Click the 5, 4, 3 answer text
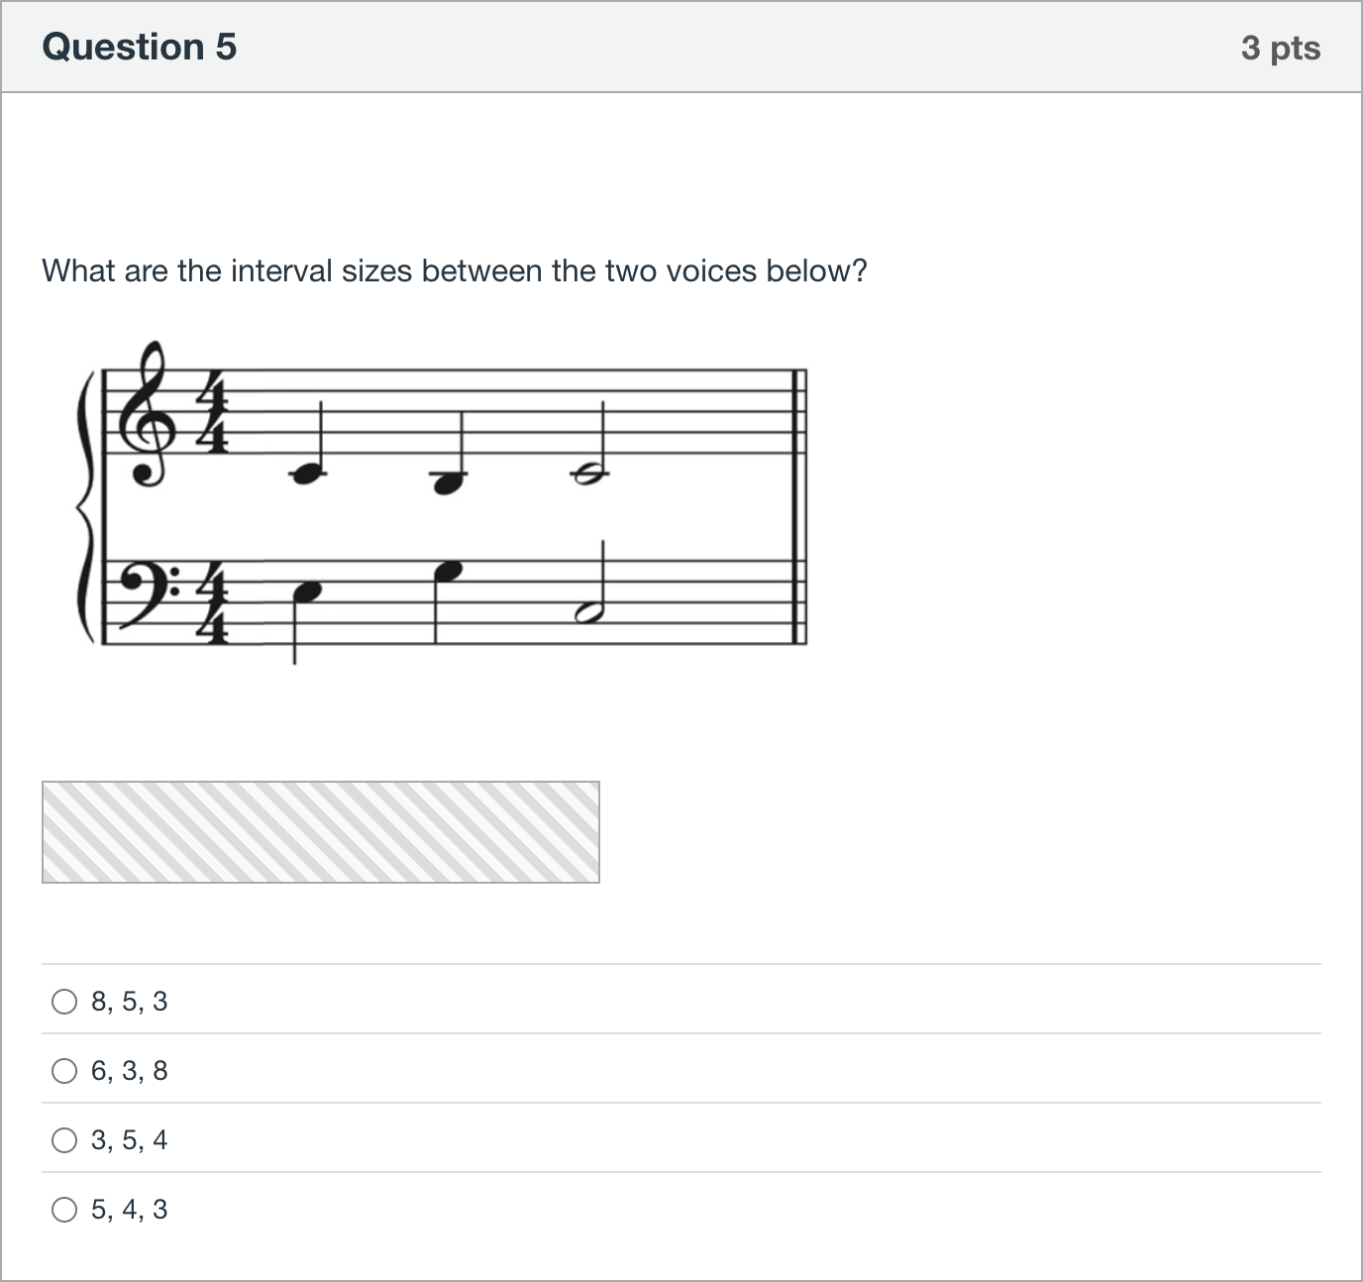Screen dimensions: 1363x1282 pyautogui.click(x=130, y=1210)
